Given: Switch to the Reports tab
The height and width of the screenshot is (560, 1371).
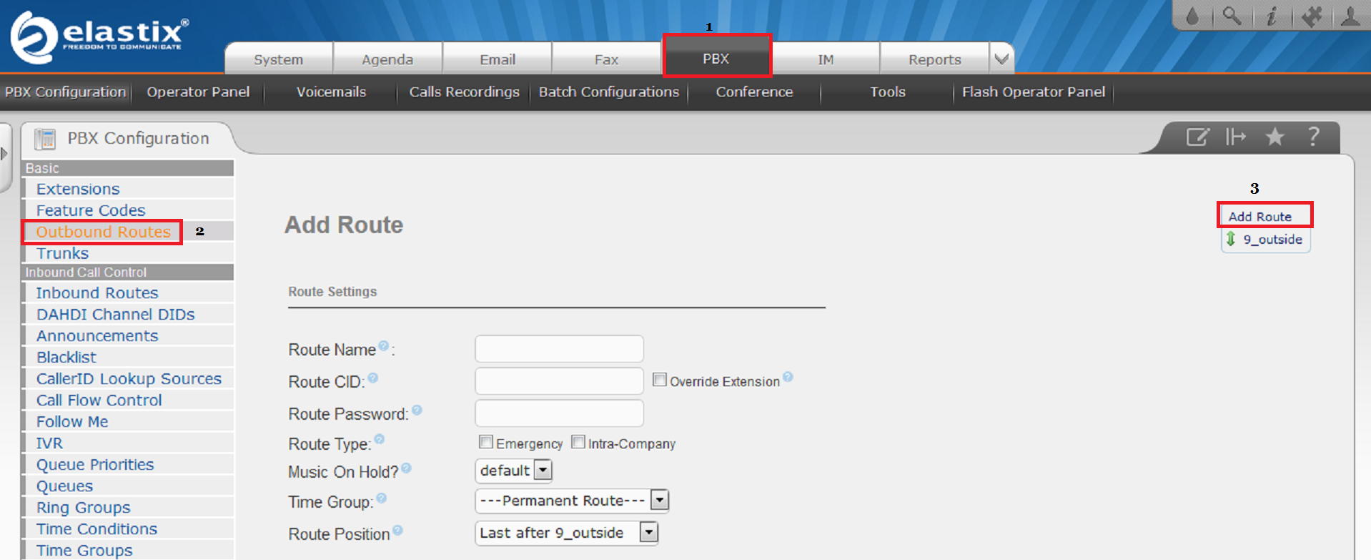Looking at the screenshot, I should 934,59.
